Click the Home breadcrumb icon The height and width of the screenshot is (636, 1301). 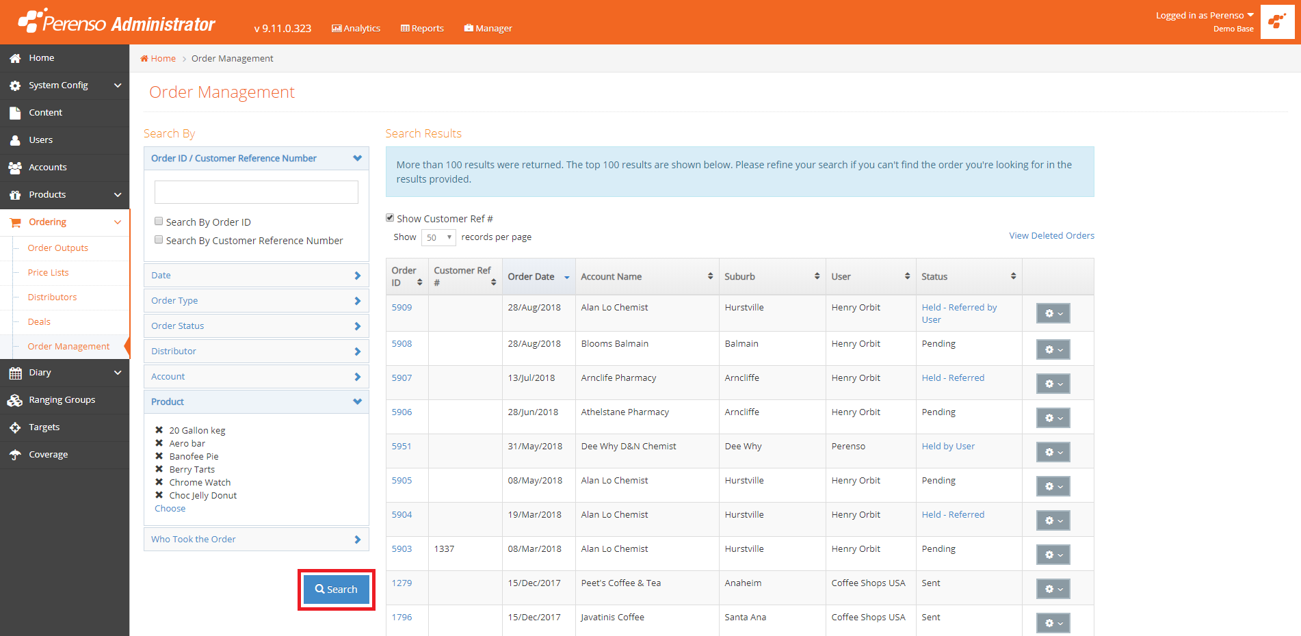pos(144,58)
